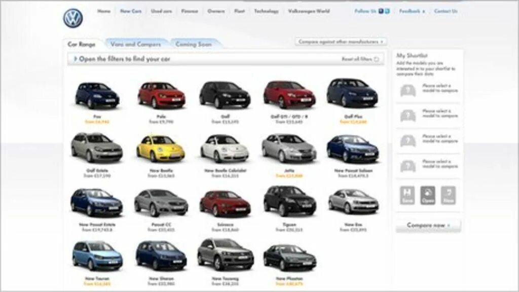
Task: Open the Twitter follow icon
Action: tap(387, 11)
